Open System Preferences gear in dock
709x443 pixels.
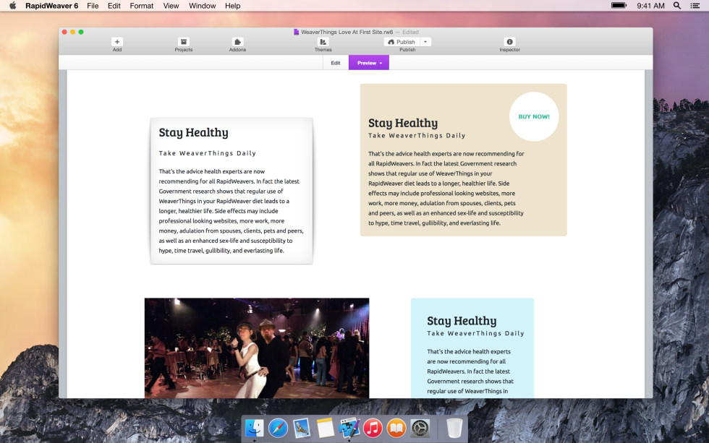[x=420, y=428]
